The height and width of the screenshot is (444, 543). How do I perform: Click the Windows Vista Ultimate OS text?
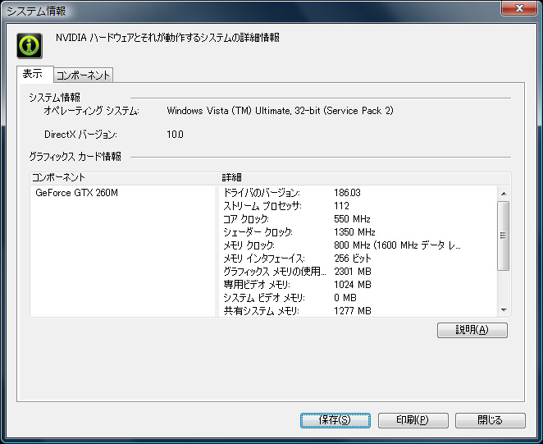pyautogui.click(x=281, y=111)
